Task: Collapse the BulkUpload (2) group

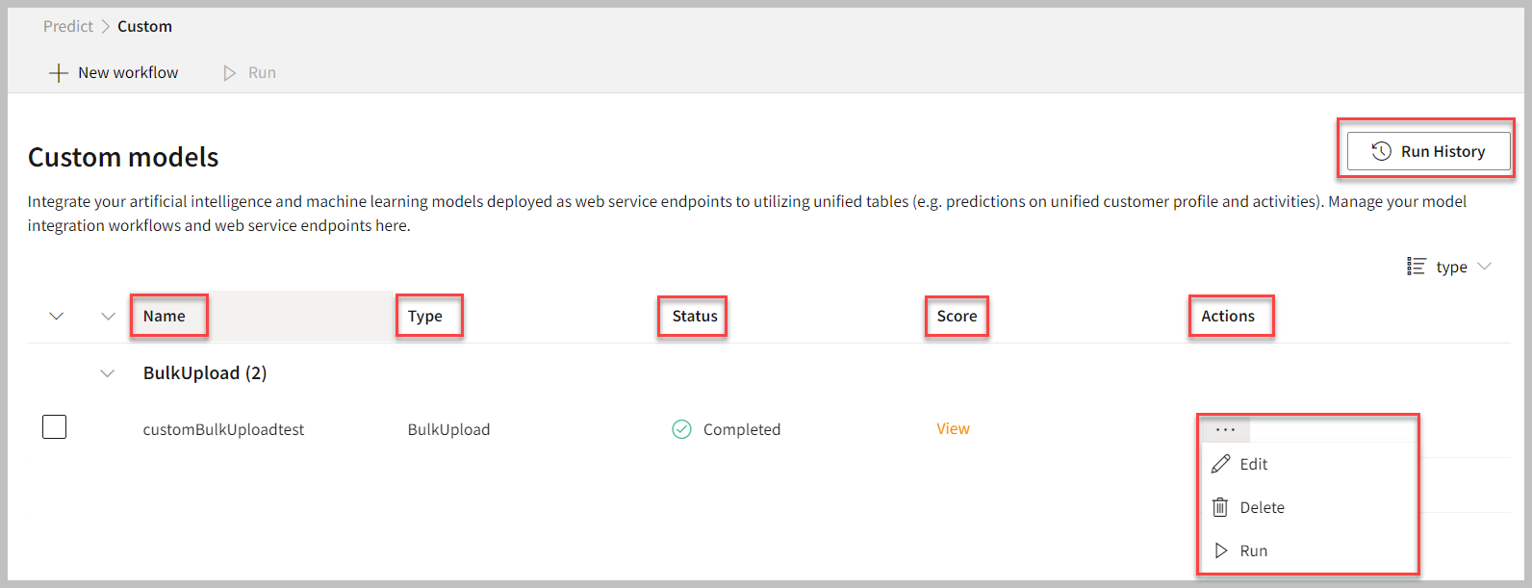Action: (x=108, y=373)
